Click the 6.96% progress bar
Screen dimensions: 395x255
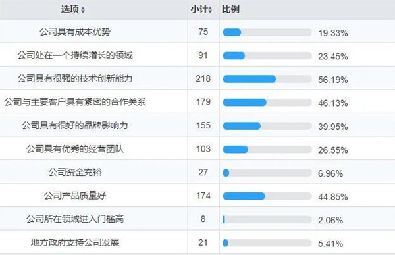(x=267, y=173)
